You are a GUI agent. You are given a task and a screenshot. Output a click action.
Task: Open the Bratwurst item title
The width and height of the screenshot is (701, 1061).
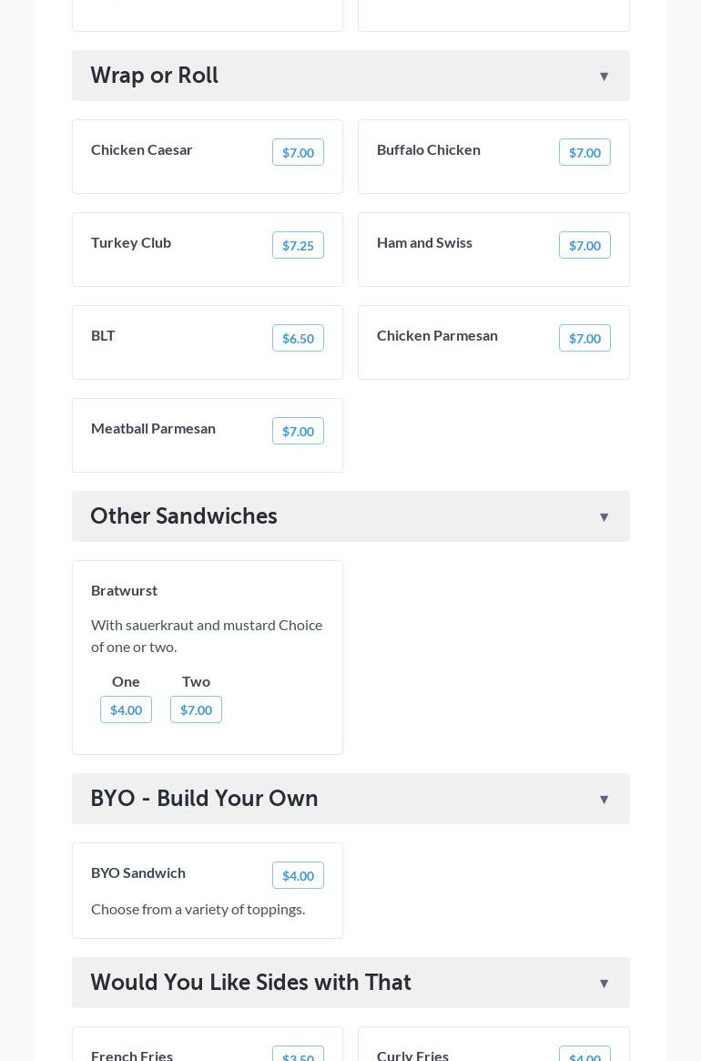pos(124,590)
